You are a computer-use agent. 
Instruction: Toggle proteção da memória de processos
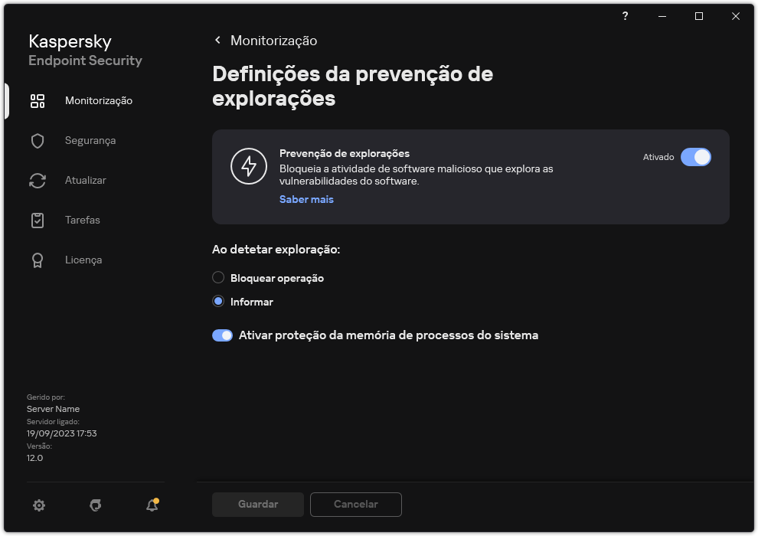pyautogui.click(x=222, y=335)
